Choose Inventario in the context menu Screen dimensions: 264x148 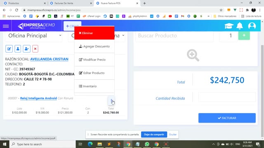(94, 86)
